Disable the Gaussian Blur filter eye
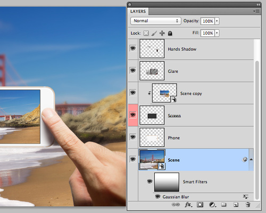Image resolution: width=266 pixels, height=213 pixels. (x=157, y=196)
